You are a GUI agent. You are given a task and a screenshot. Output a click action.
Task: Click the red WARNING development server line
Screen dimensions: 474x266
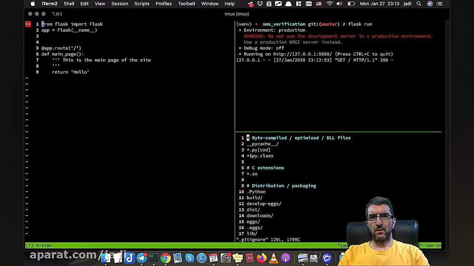pos(338,36)
